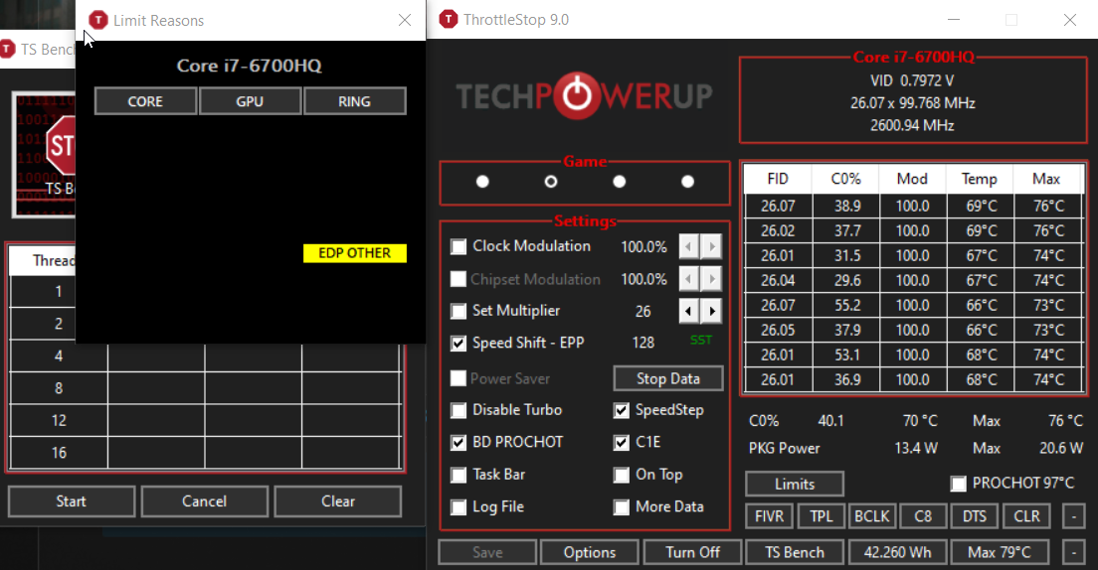Click the Limit Reasons window logo icon
This screenshot has height=570, width=1098.
pyautogui.click(x=98, y=20)
